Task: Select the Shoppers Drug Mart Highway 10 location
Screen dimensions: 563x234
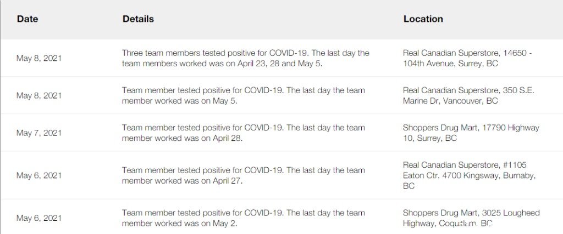Action: click(471, 133)
